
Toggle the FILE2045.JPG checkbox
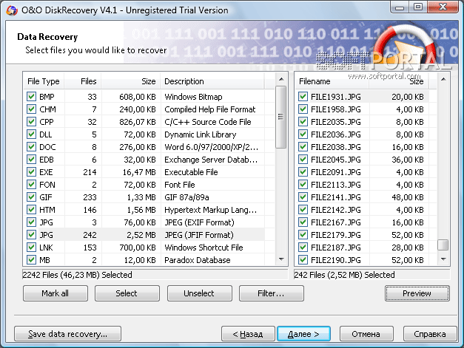click(303, 160)
